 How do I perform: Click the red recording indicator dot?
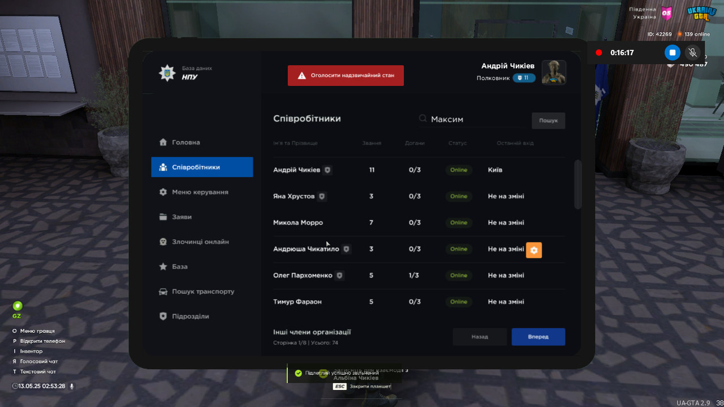(599, 53)
